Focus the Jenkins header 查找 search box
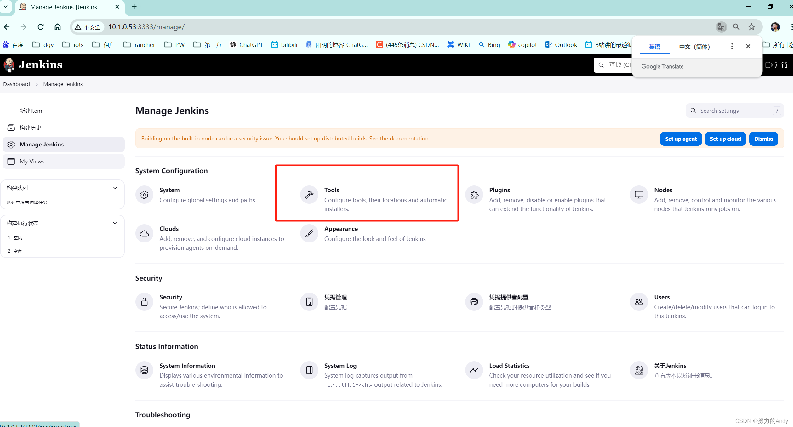The height and width of the screenshot is (427, 793). [x=613, y=65]
